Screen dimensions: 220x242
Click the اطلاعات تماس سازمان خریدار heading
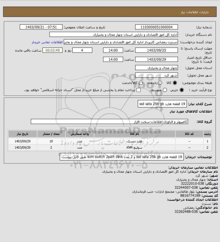(x=193, y=168)
